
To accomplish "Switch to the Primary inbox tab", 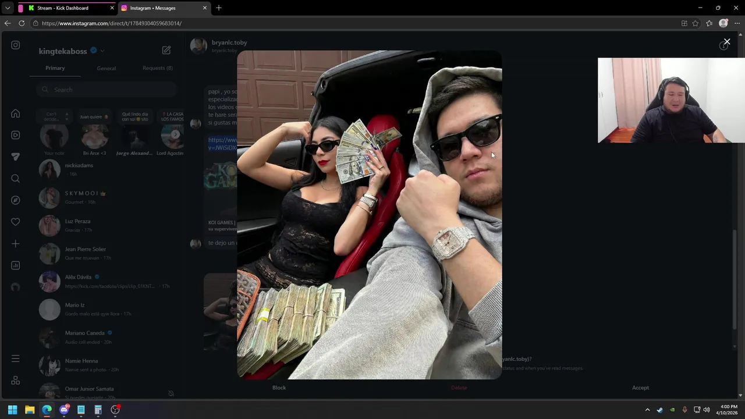I will [x=55, y=68].
